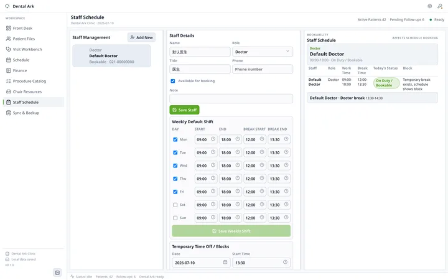
Task: Open calendar picker in Date field
Action: 225,262
